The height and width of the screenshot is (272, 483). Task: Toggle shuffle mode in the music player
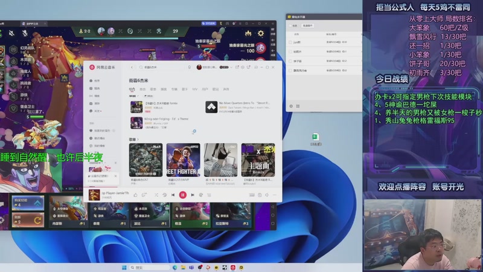[x=156, y=195]
